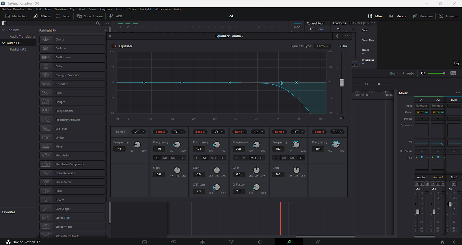Close the Equalizer window
The height and width of the screenshot is (245, 462).
coord(110,36)
